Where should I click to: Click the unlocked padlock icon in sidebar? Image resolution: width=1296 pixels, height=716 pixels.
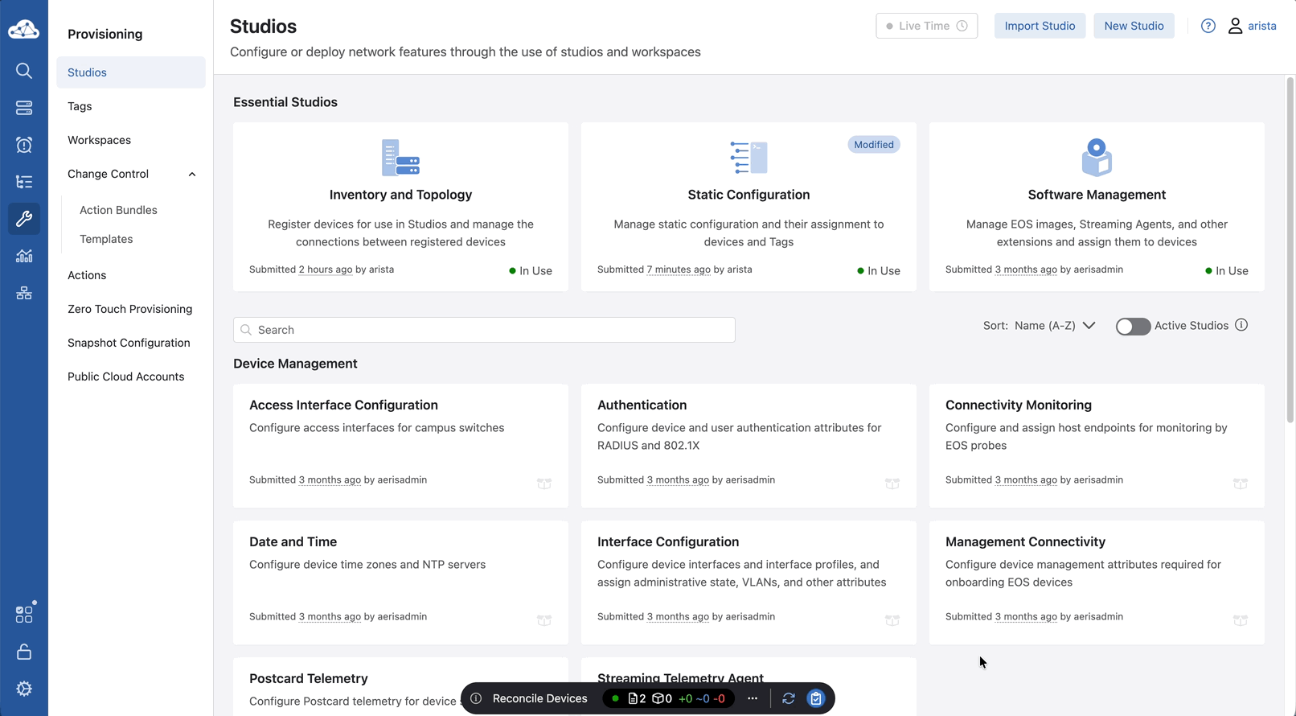(24, 652)
